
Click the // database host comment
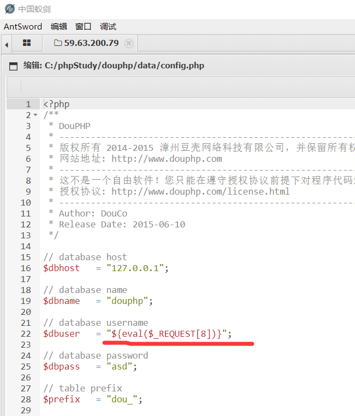tap(85, 257)
